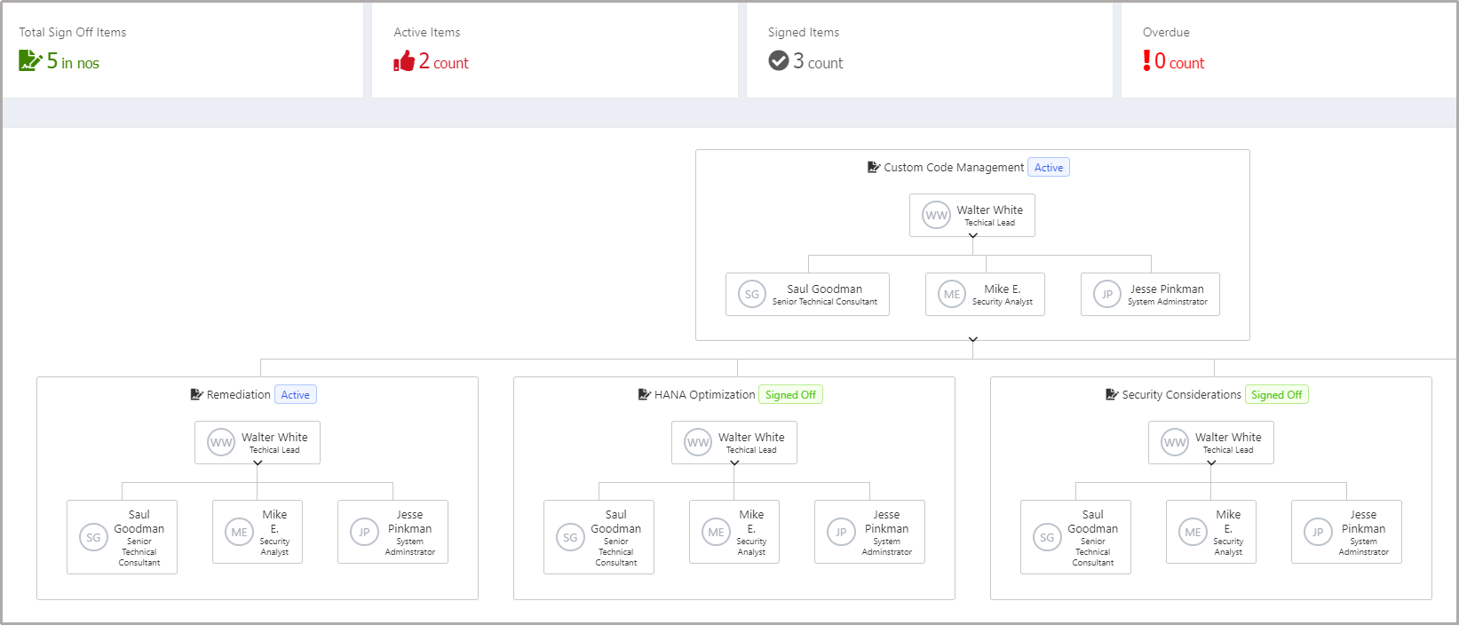This screenshot has height=625, width=1459.
Task: Click '5 in nos' value
Action: tap(73, 61)
